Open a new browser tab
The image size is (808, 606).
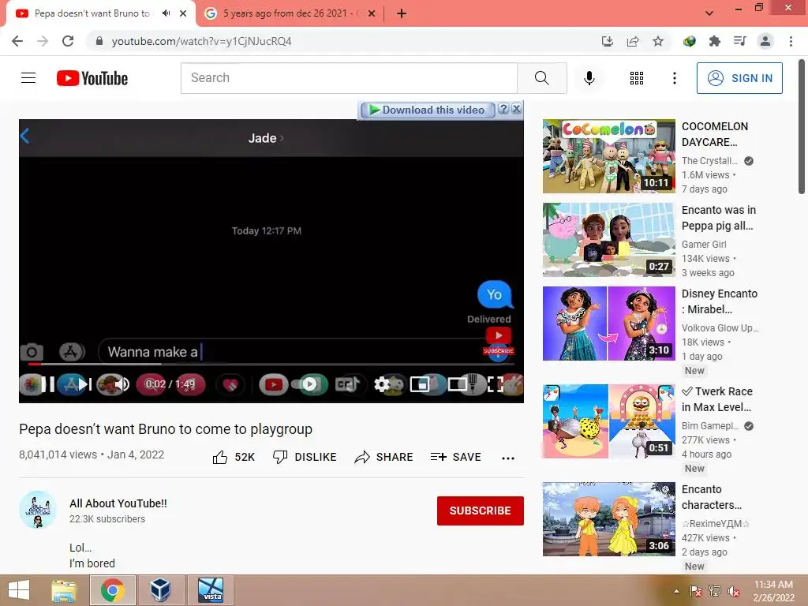(x=402, y=13)
